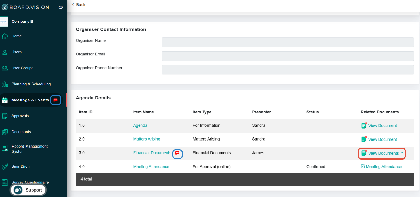The width and height of the screenshot is (420, 197).
Task: Click the Status column header
Action: (x=312, y=112)
